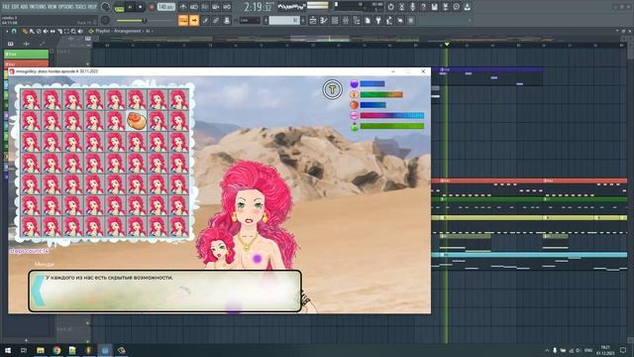Open the FILE menu in FL Studio
Viewport: 634px width, 357px height.
click(6, 7)
